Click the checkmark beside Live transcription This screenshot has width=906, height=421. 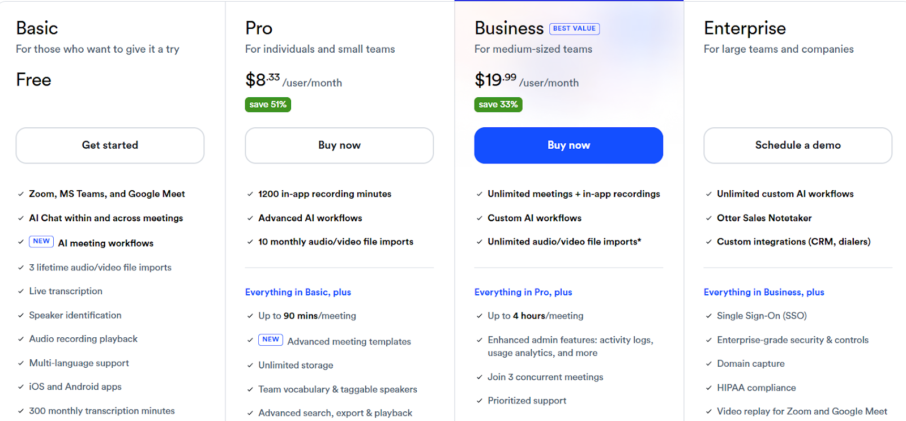coord(21,291)
